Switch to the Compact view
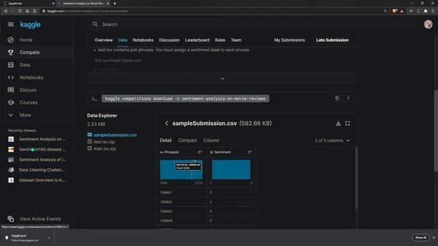Screen dimensions: 438x246 click(x=188, y=140)
